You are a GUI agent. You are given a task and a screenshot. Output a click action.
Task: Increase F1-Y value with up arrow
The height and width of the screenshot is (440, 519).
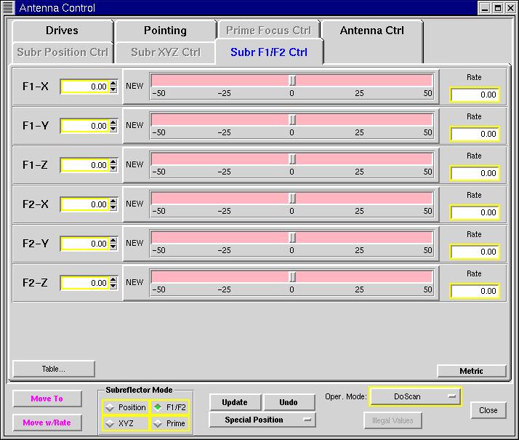coord(113,123)
